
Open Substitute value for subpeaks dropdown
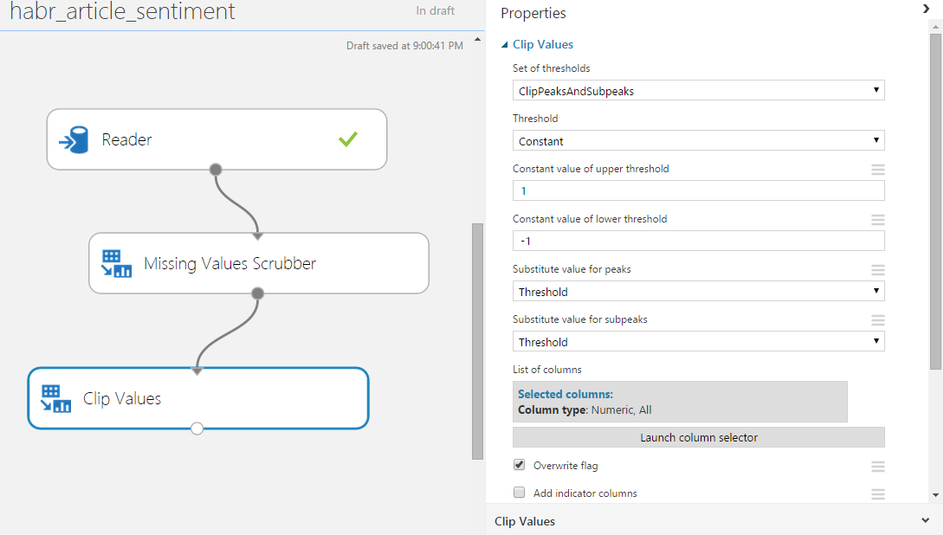point(698,342)
